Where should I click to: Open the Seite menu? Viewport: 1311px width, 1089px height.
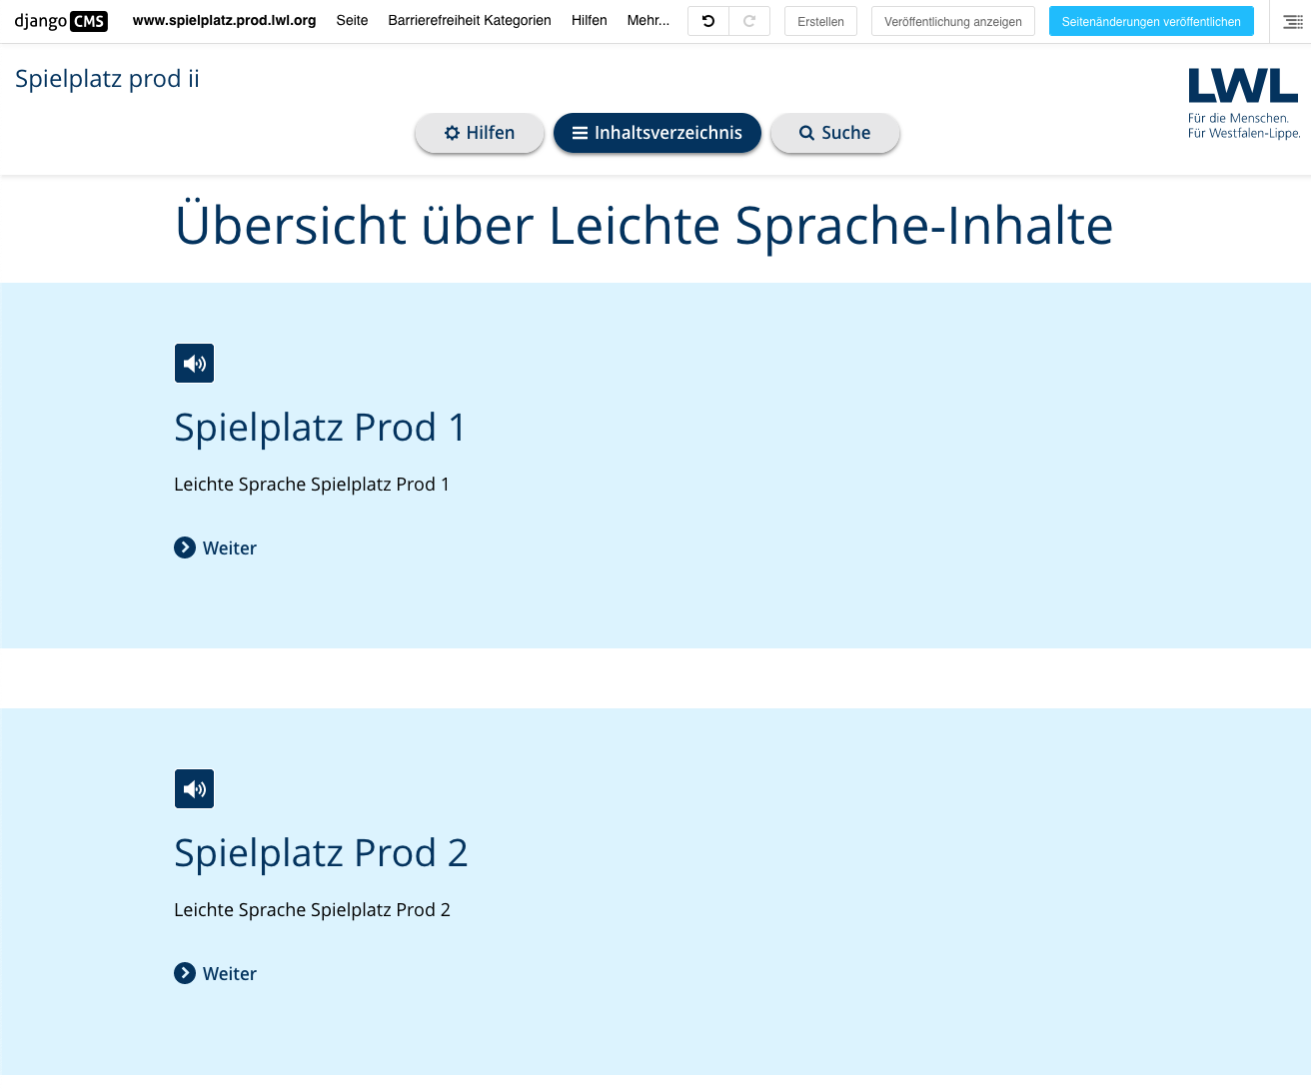click(352, 20)
